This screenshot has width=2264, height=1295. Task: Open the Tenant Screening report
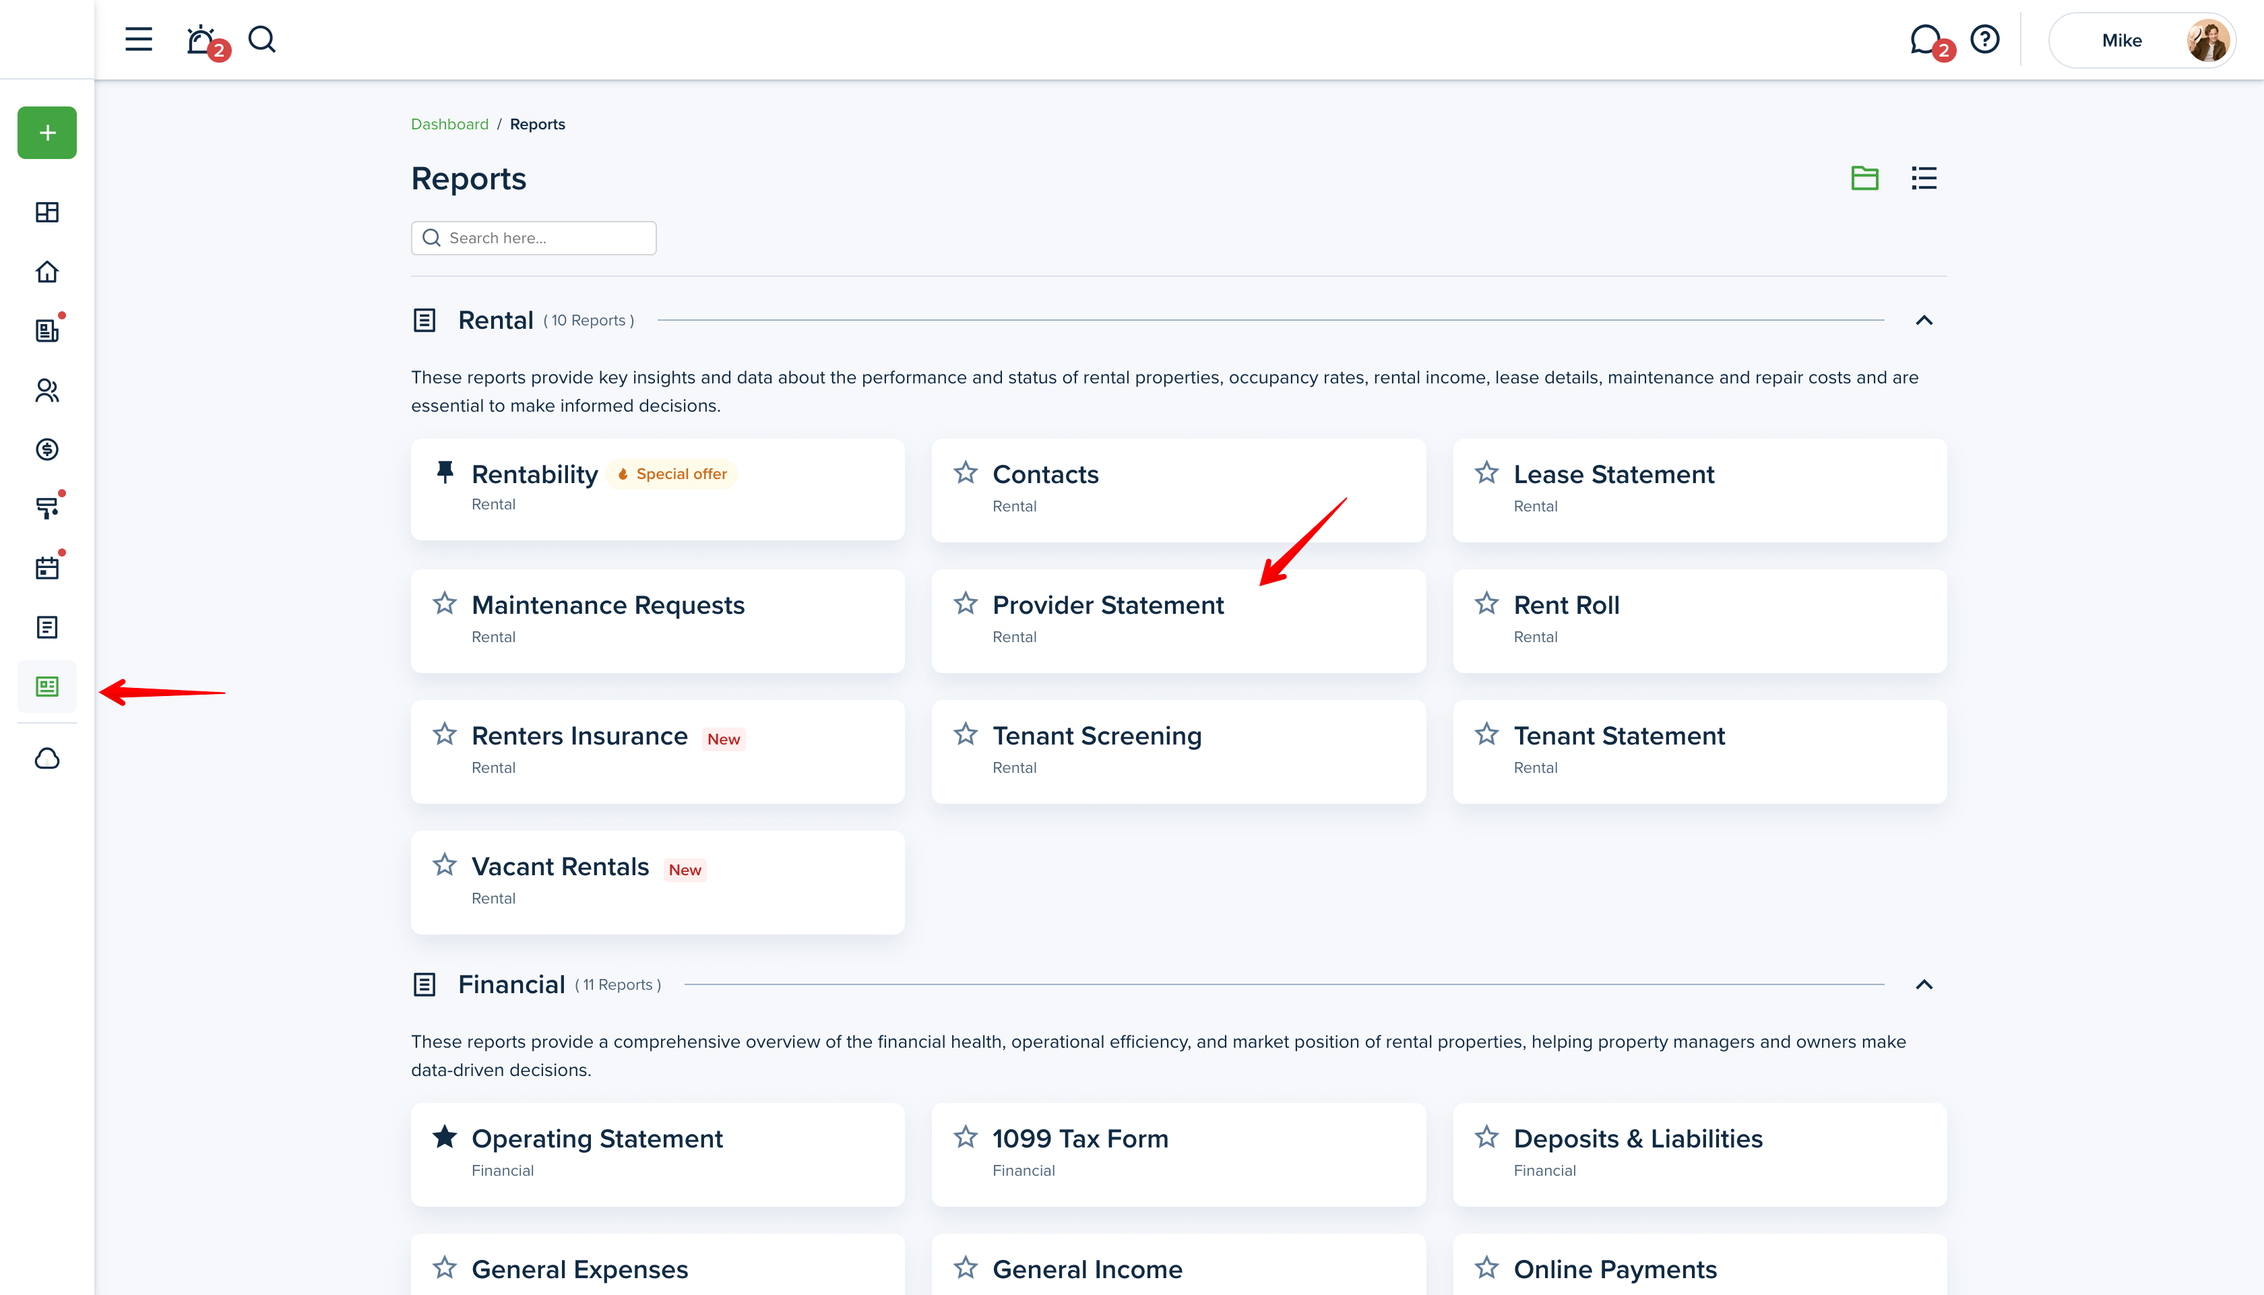1179,751
